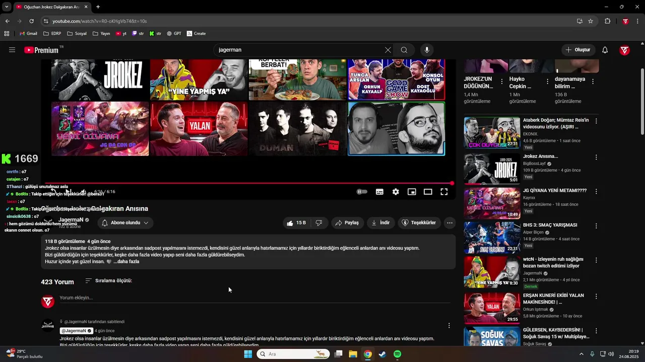
Task: Open menu for ERŞAN KUNERİ video
Action: click(596, 296)
